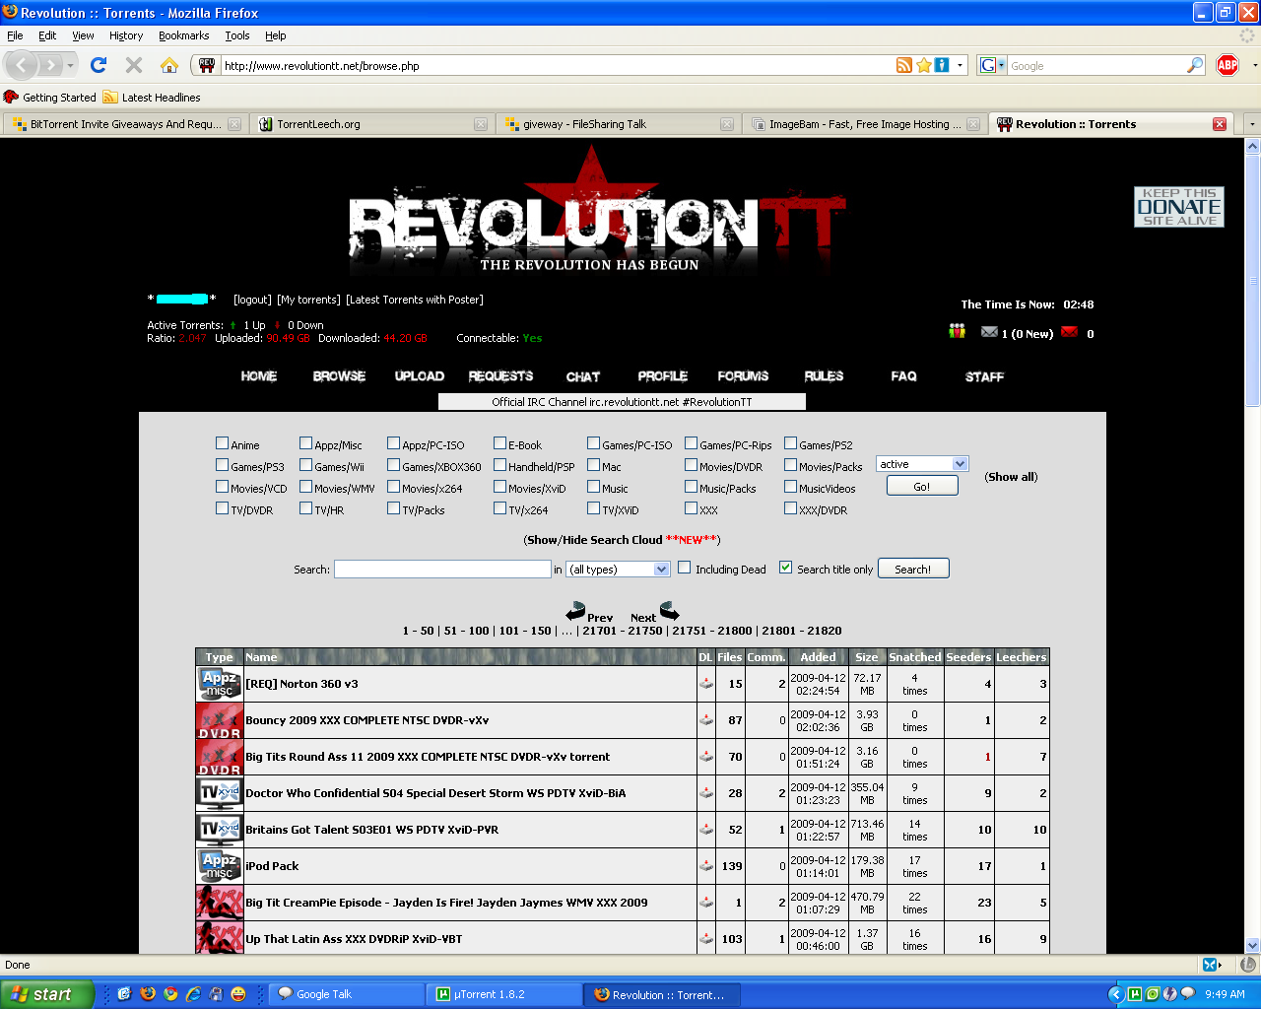This screenshot has width=1261, height=1009.
Task: Switch to giveway - FileSharing Talk tab
Action: point(618,124)
